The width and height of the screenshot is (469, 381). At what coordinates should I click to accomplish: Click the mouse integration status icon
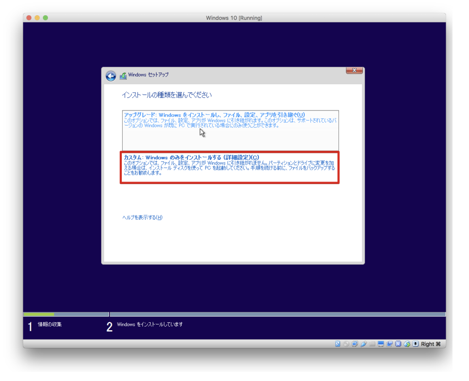407,343
